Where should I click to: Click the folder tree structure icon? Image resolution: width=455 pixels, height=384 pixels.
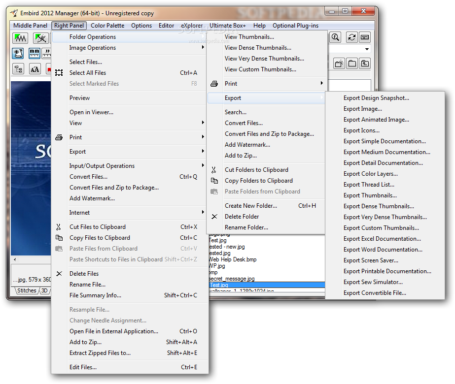click(18, 69)
